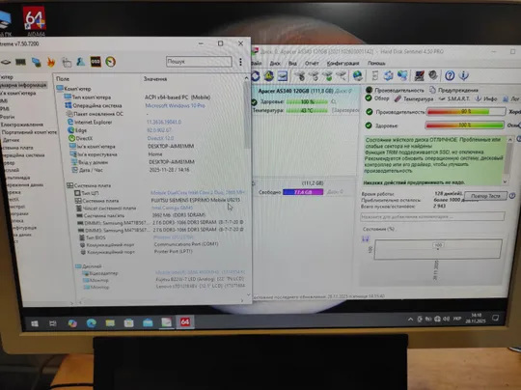The height and width of the screenshot is (390, 521).
Task: Switch to the Температура tab
Action: (x=414, y=98)
